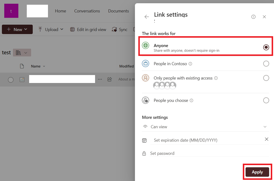
Task: Click the back arrow in Link settings
Action: coord(147,17)
